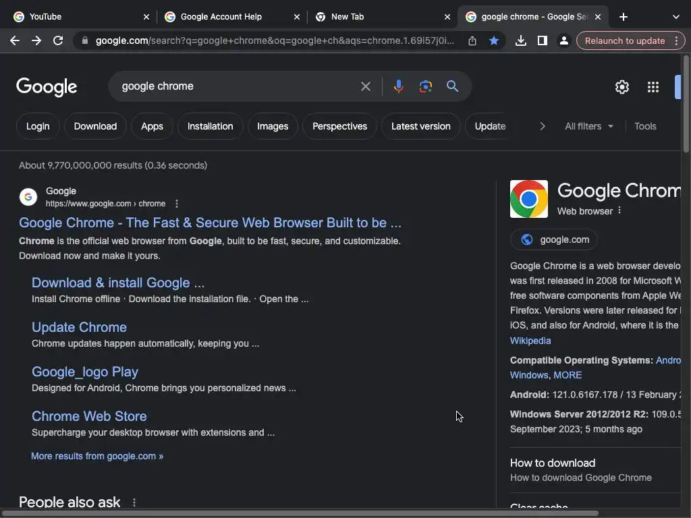Open three-dot menu next to People also ask
The image size is (691, 518).
[134, 502]
